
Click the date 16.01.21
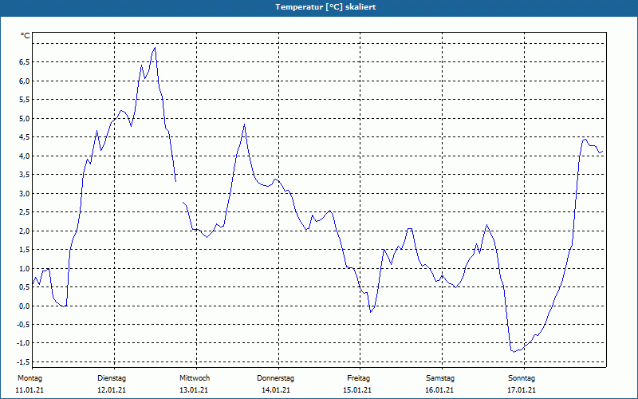[439, 390]
